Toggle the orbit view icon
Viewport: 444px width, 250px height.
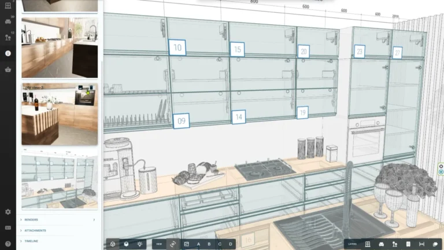[x=173, y=244]
